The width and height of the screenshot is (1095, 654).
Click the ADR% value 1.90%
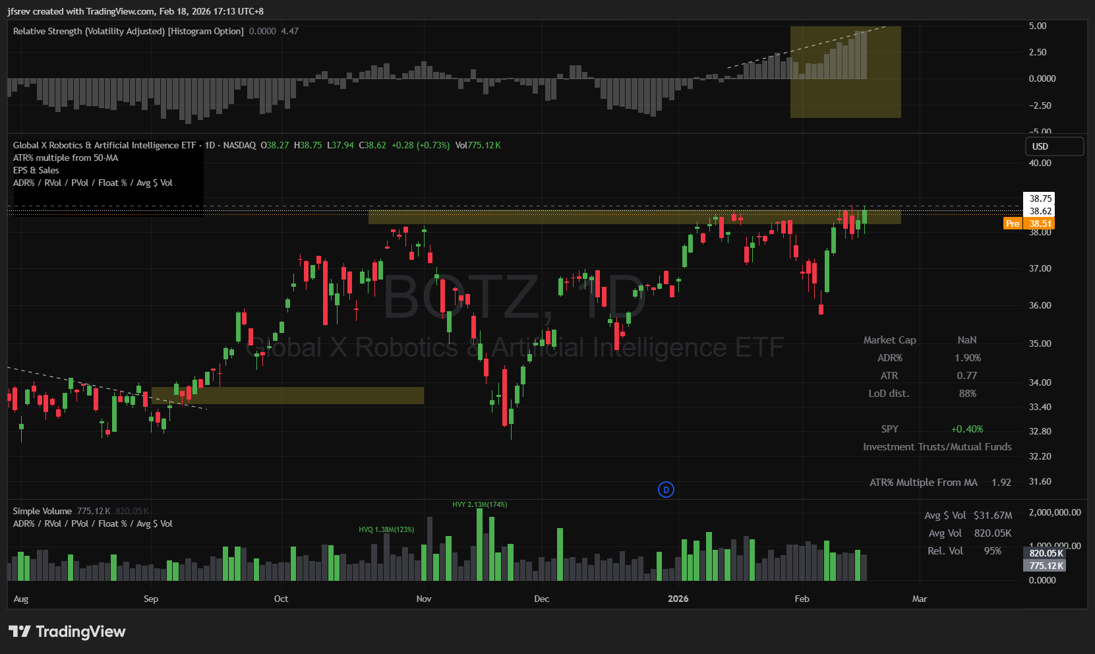pyautogui.click(x=968, y=358)
